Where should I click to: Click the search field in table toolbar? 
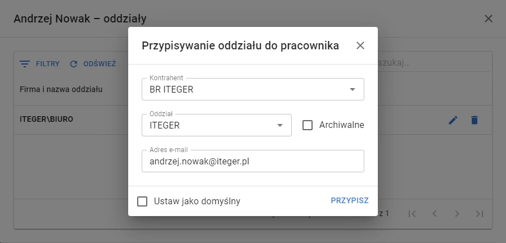click(x=433, y=63)
